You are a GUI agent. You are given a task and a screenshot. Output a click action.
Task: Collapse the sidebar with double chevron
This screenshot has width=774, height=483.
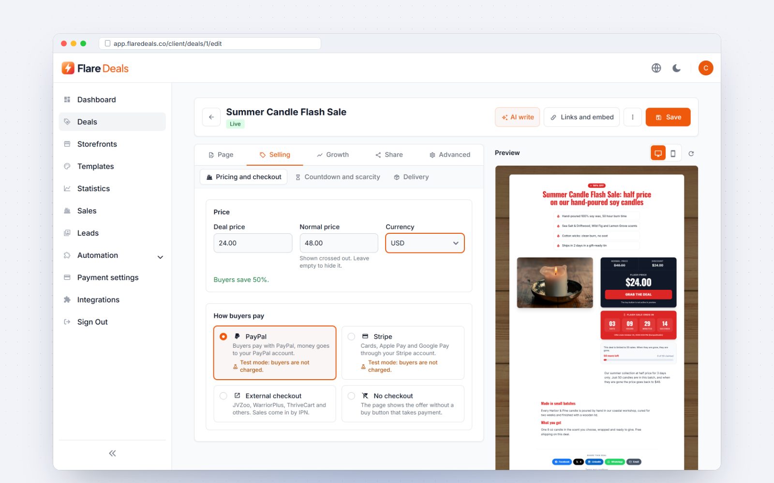point(112,453)
